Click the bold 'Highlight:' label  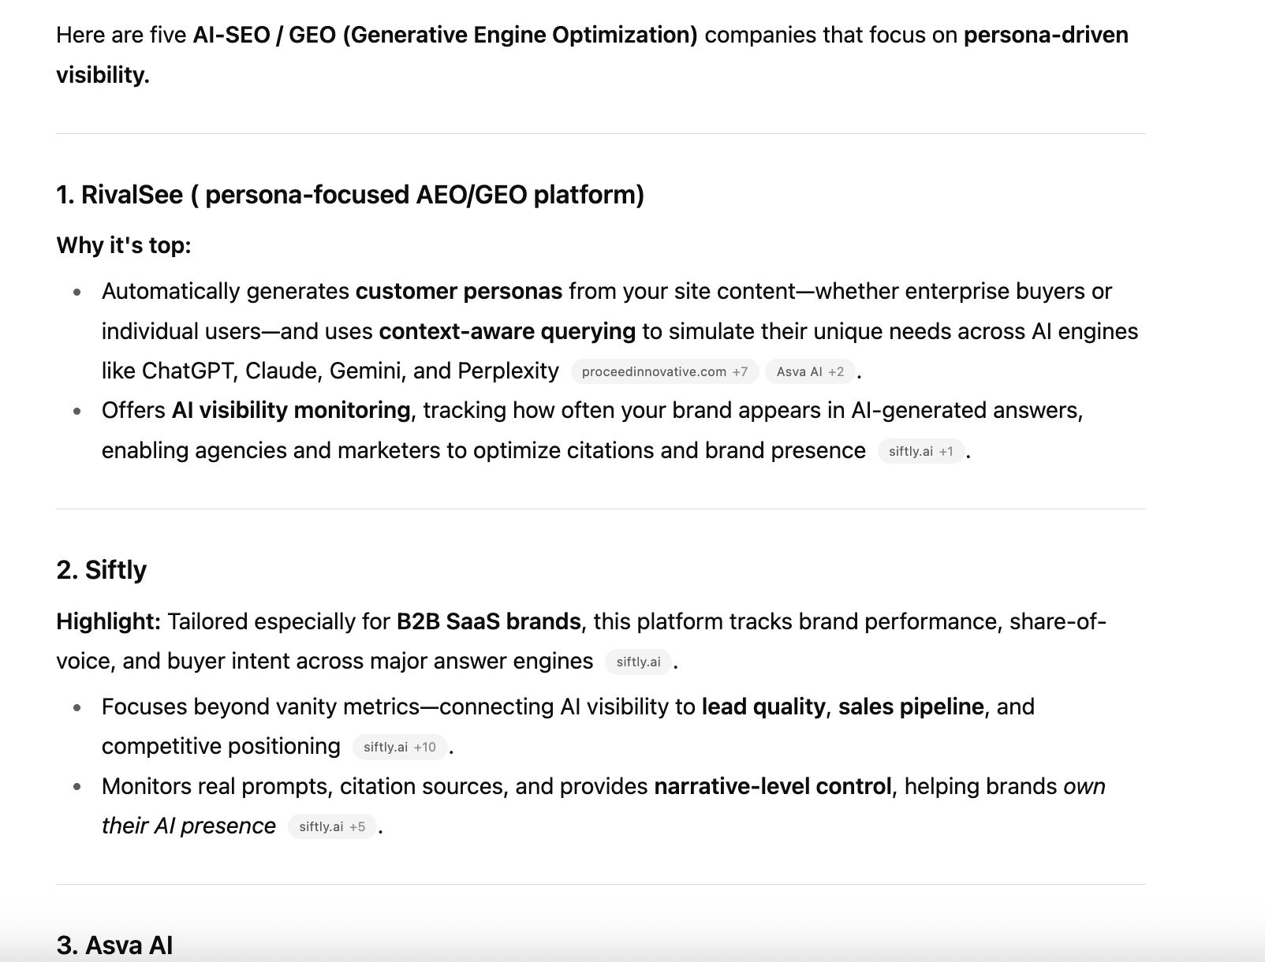click(108, 621)
